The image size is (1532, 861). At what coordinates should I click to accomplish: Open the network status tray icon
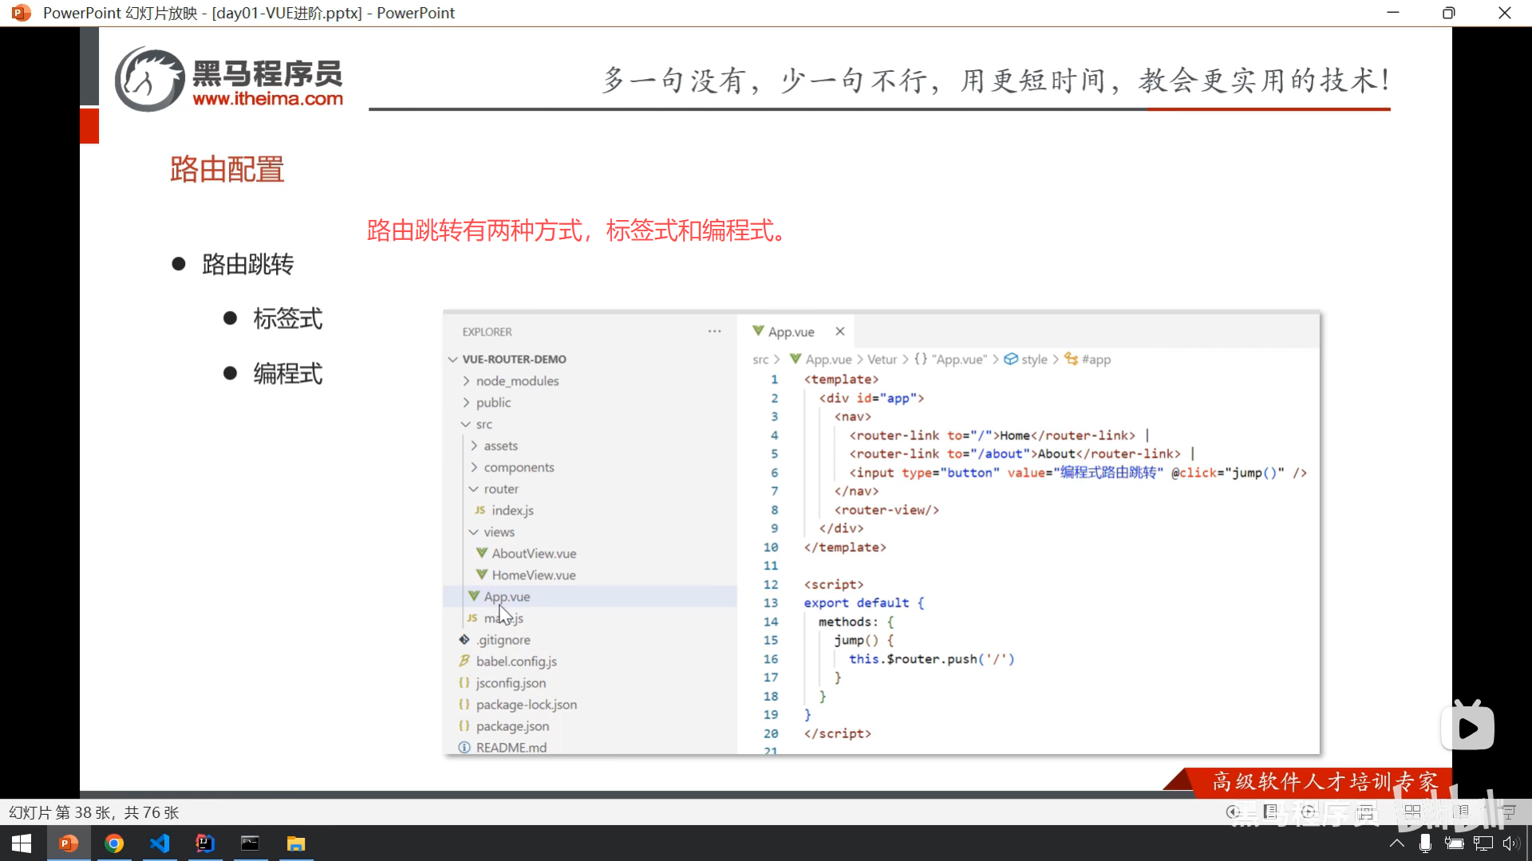point(1483,843)
